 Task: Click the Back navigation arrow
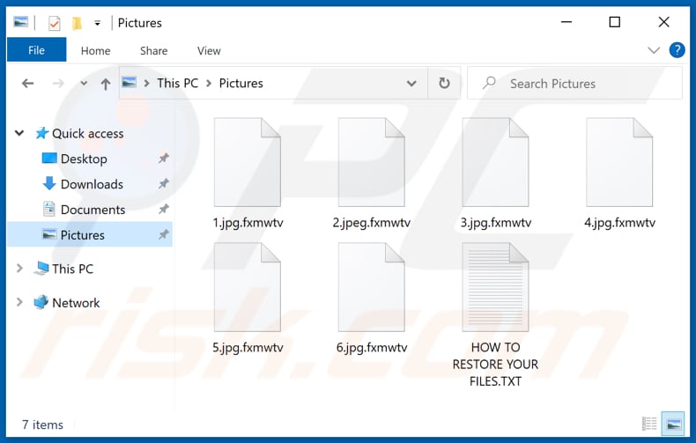point(27,84)
